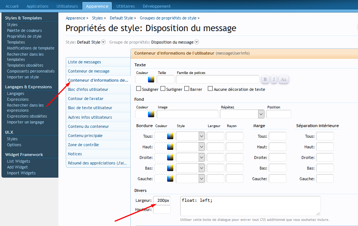Click the italic text formatting button
This screenshot has width=358, height=226.
pyautogui.click(x=274, y=79)
